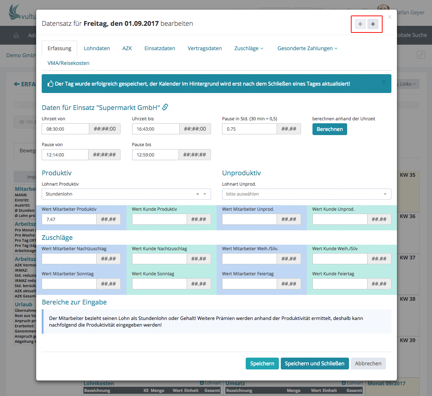Image resolution: width=432 pixels, height=396 pixels.
Task: Clear the Stundenlohn selection with x
Action: click(197, 194)
